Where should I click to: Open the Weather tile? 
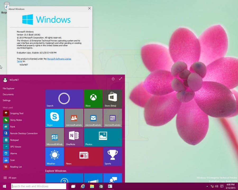click(55, 156)
